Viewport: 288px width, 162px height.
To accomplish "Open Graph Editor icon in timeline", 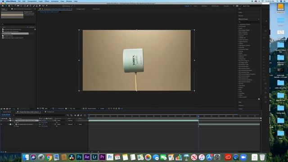I will pyautogui.click(x=85, y=115).
